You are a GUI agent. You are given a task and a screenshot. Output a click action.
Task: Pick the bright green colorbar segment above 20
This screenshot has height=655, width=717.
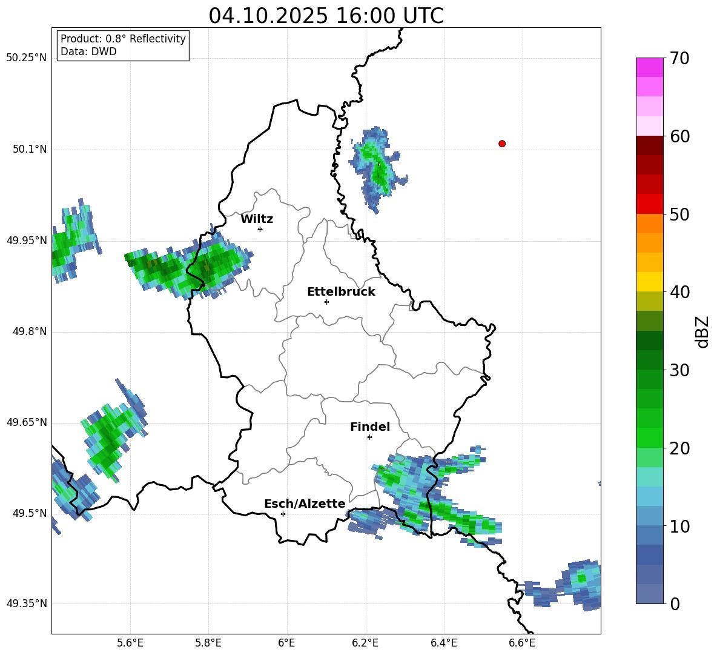tap(649, 437)
